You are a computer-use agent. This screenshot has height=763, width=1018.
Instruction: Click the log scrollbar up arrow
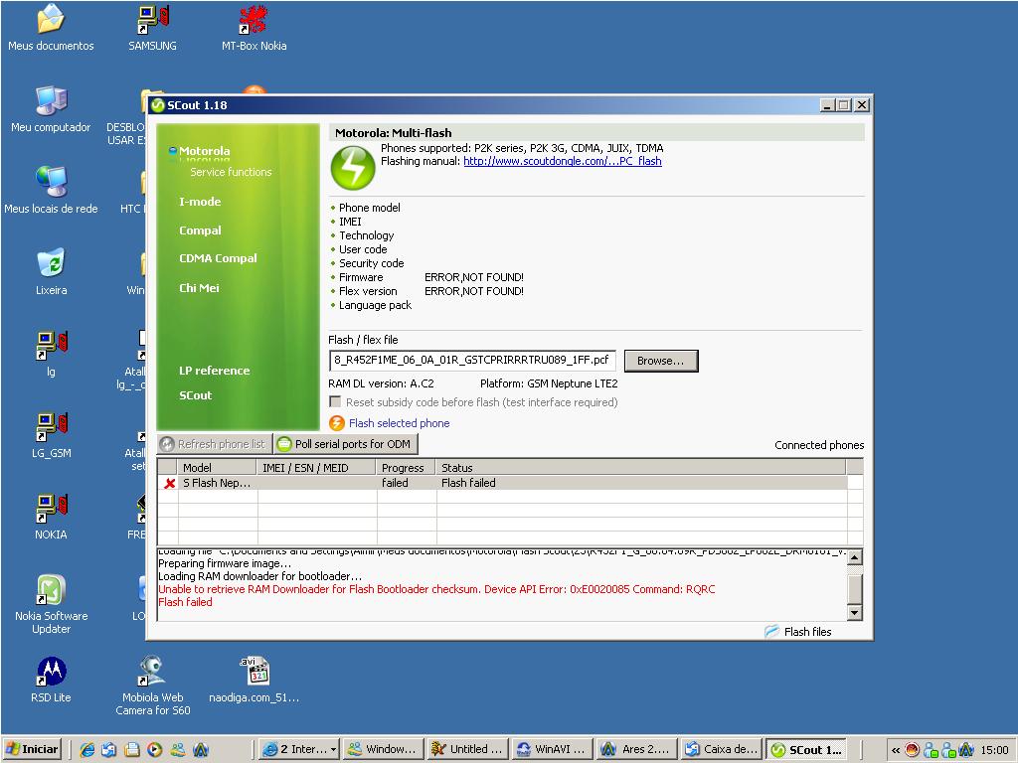(x=855, y=556)
